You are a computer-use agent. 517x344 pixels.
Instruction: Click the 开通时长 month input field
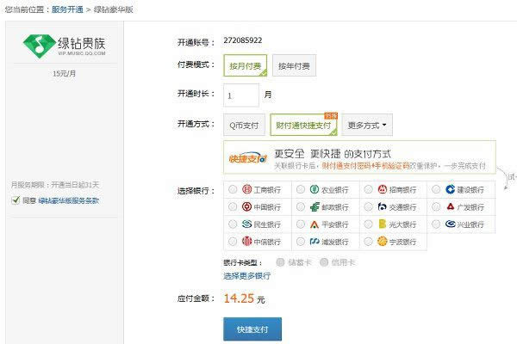tap(240, 95)
